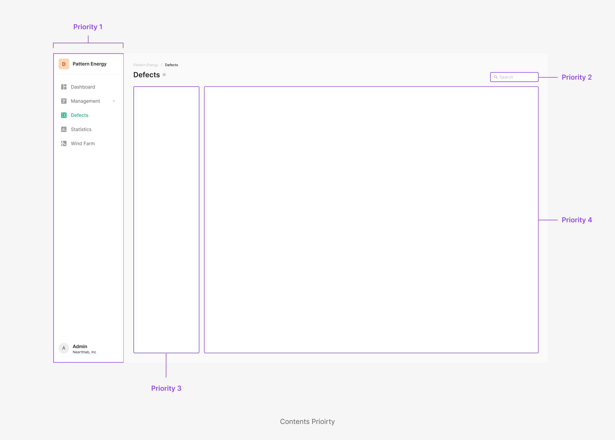Screen dimensions: 615x440
Task: Click Pattern Energy breadcrumb link
Action: point(145,65)
